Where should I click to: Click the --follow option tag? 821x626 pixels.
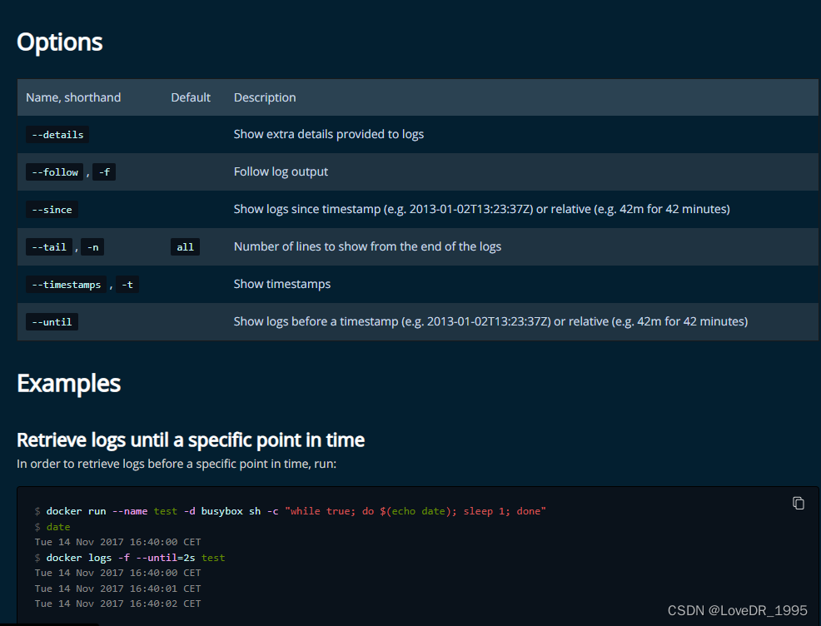(54, 172)
